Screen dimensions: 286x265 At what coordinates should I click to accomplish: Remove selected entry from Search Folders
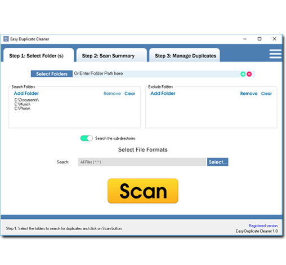112,94
